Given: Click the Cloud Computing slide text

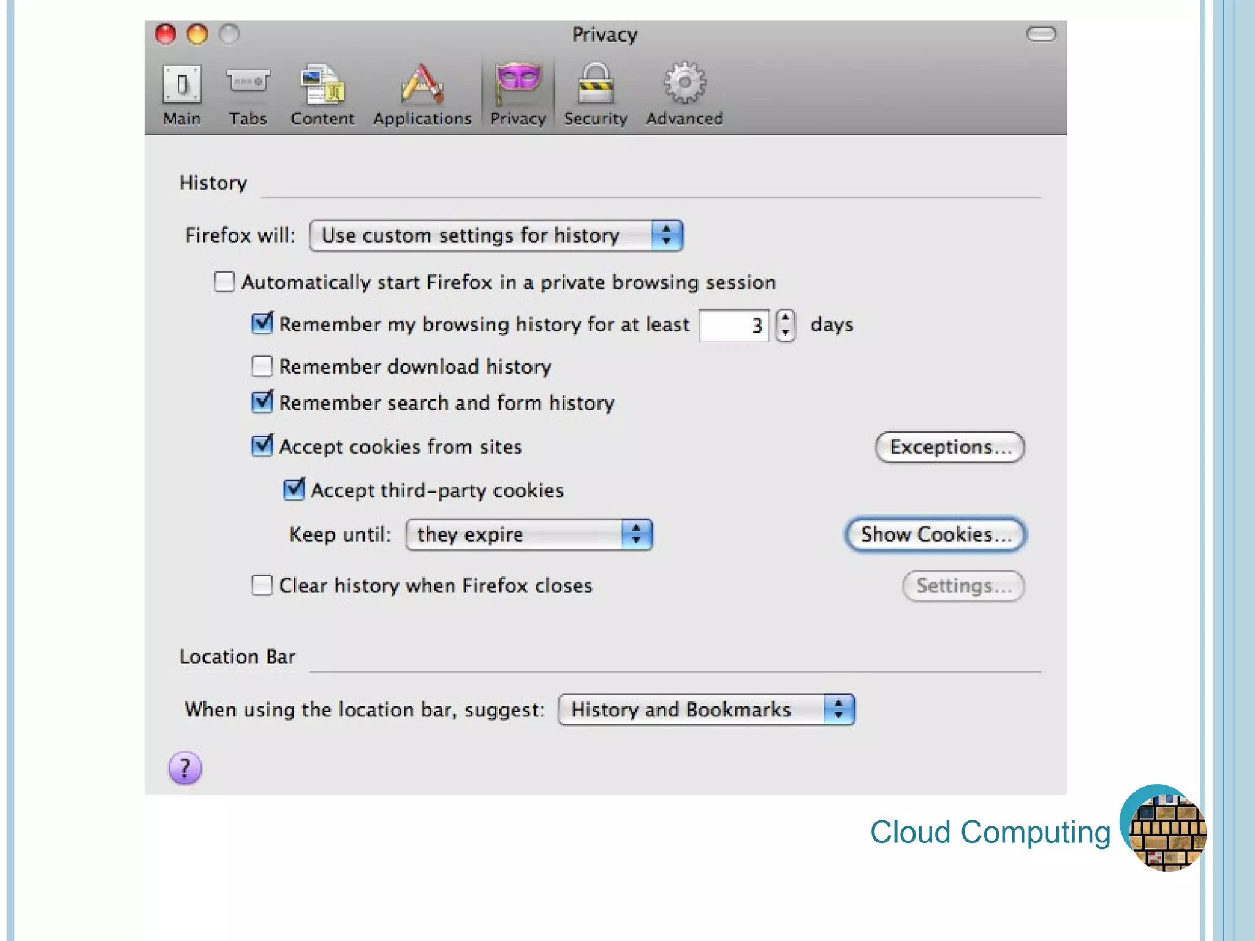Looking at the screenshot, I should click(x=990, y=833).
